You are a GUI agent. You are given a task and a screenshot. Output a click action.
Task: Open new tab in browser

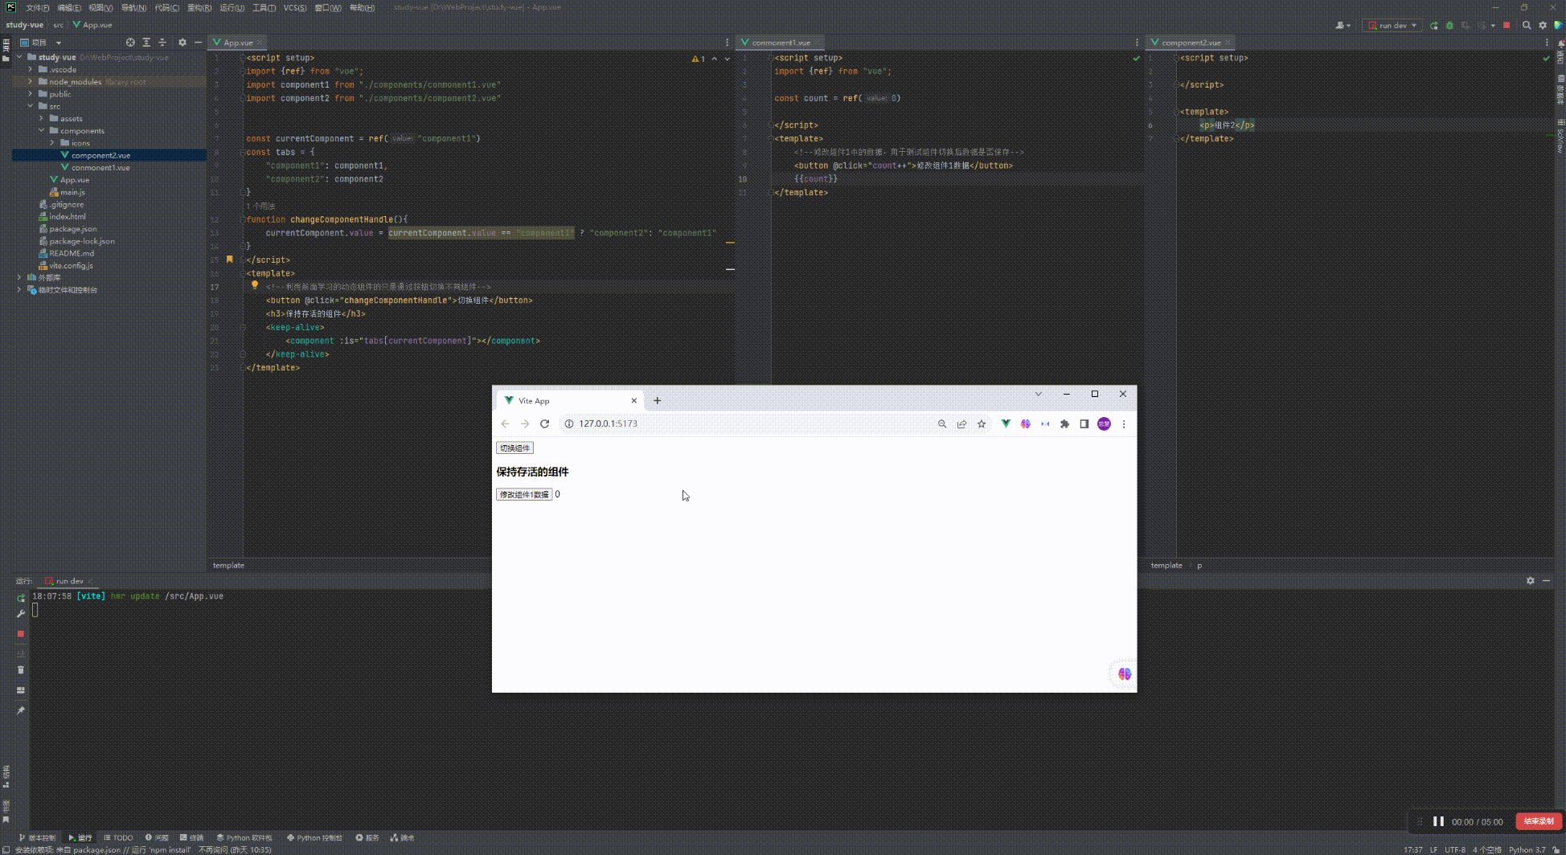[657, 400]
